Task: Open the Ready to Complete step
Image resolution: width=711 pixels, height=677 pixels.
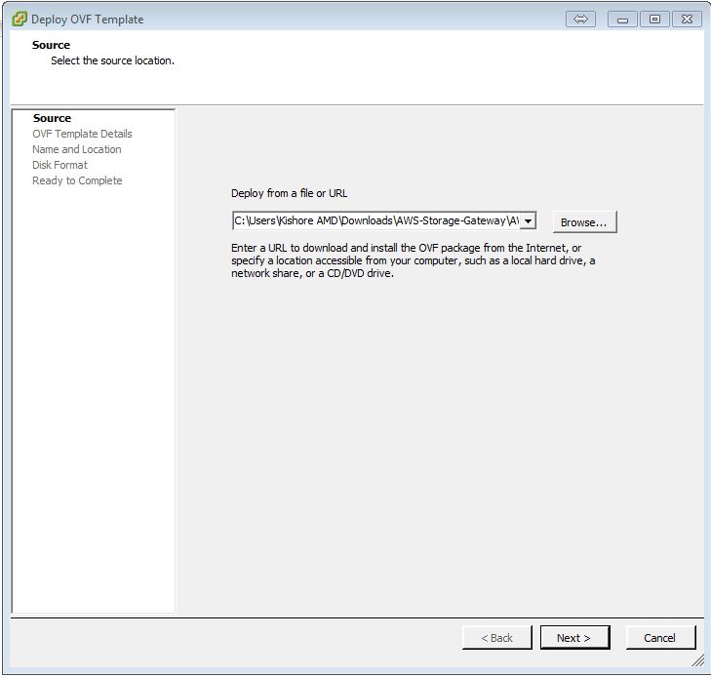Action: click(x=77, y=180)
